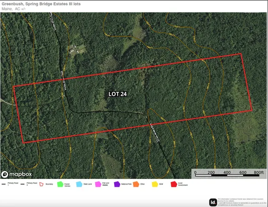
Task: Click the disclaimer text beside the id logo
Action: pos(242,202)
